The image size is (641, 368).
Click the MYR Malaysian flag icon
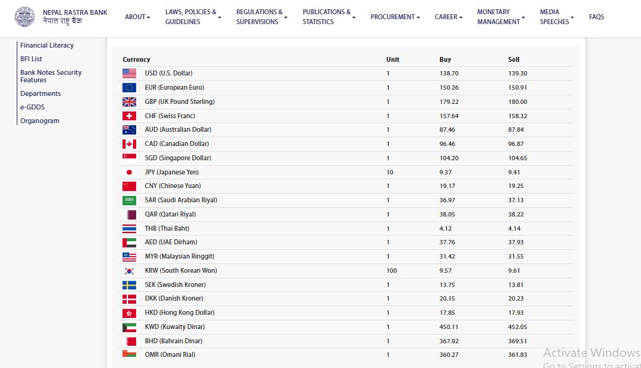[129, 257]
